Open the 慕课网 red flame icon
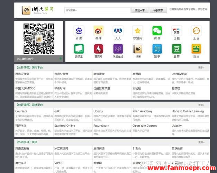This screenshot has height=173, width=217. pos(98,49)
